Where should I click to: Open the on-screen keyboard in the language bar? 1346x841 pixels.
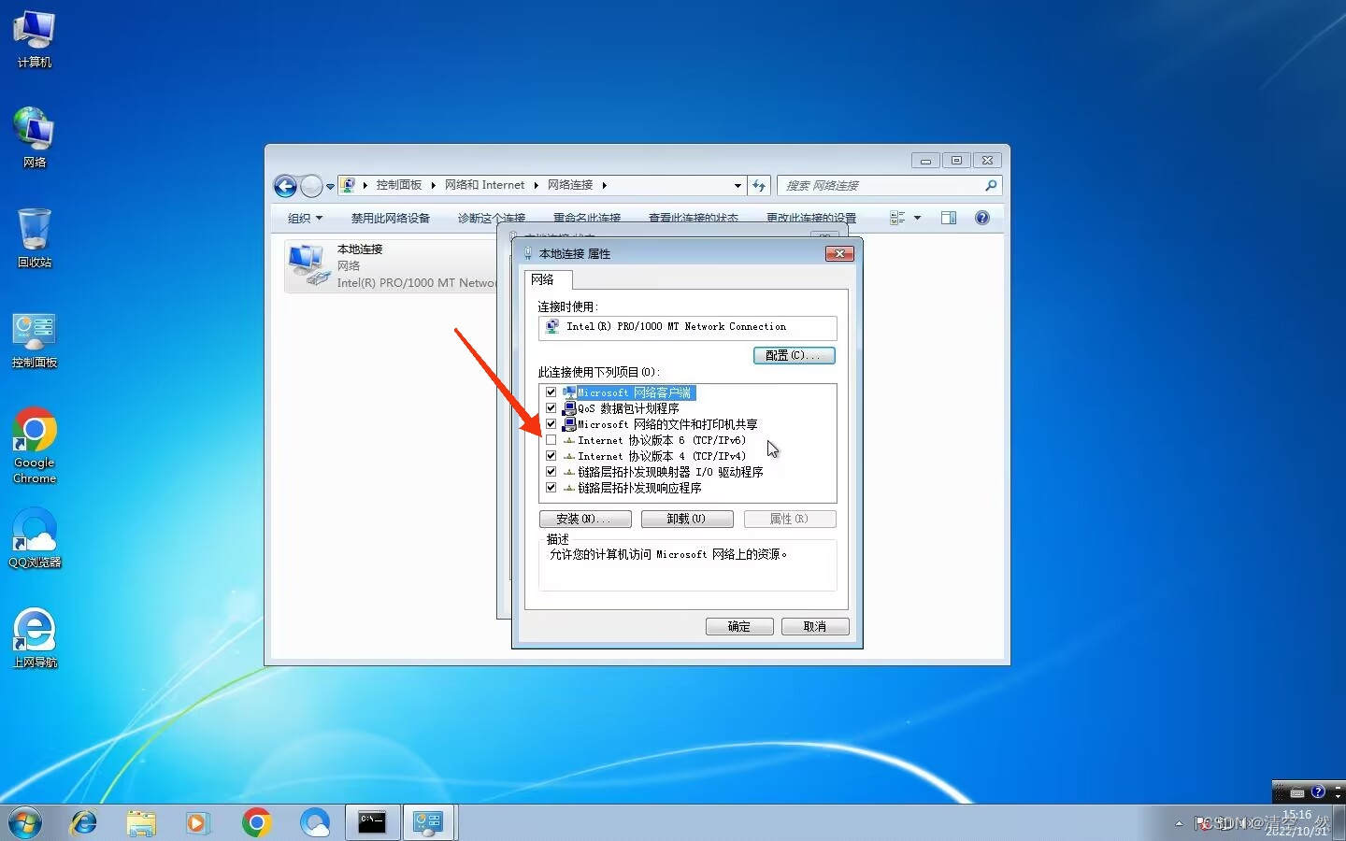1298,792
